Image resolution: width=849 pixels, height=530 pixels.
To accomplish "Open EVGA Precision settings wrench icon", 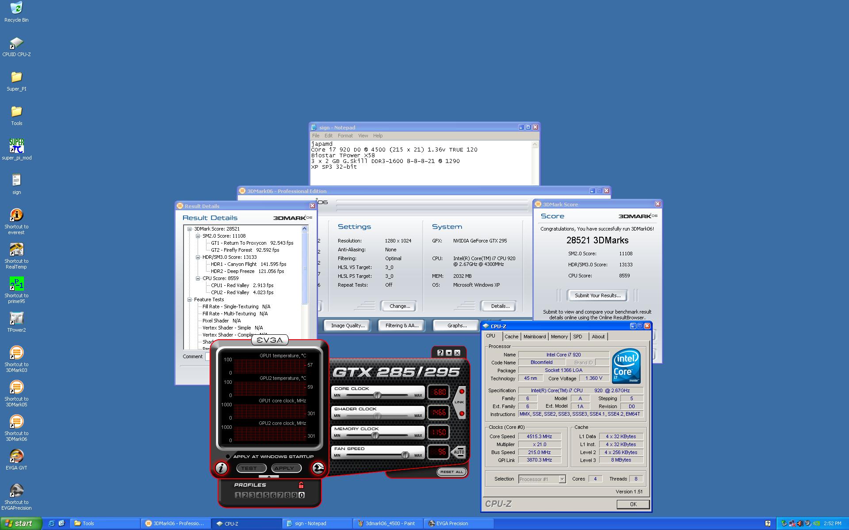I will 318,468.
